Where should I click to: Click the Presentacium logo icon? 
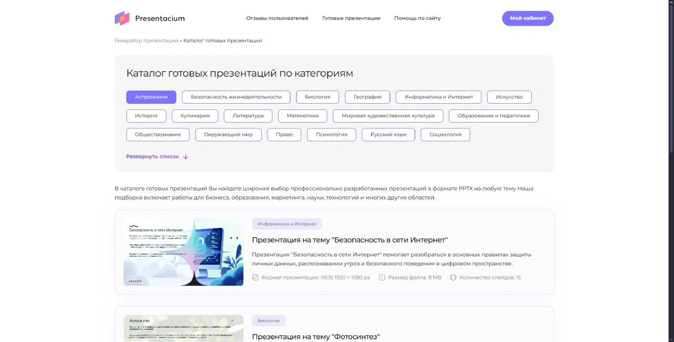click(x=122, y=18)
